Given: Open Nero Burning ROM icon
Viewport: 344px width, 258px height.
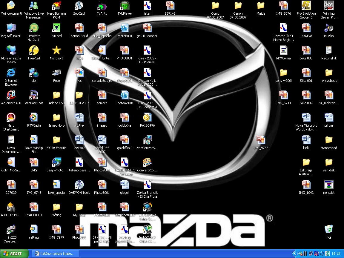Looking at the screenshot, I should click(x=56, y=6).
